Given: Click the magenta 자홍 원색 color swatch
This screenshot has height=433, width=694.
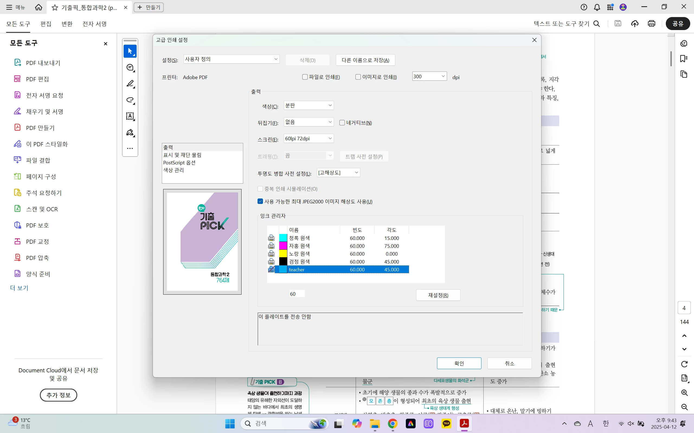Looking at the screenshot, I should tap(283, 246).
